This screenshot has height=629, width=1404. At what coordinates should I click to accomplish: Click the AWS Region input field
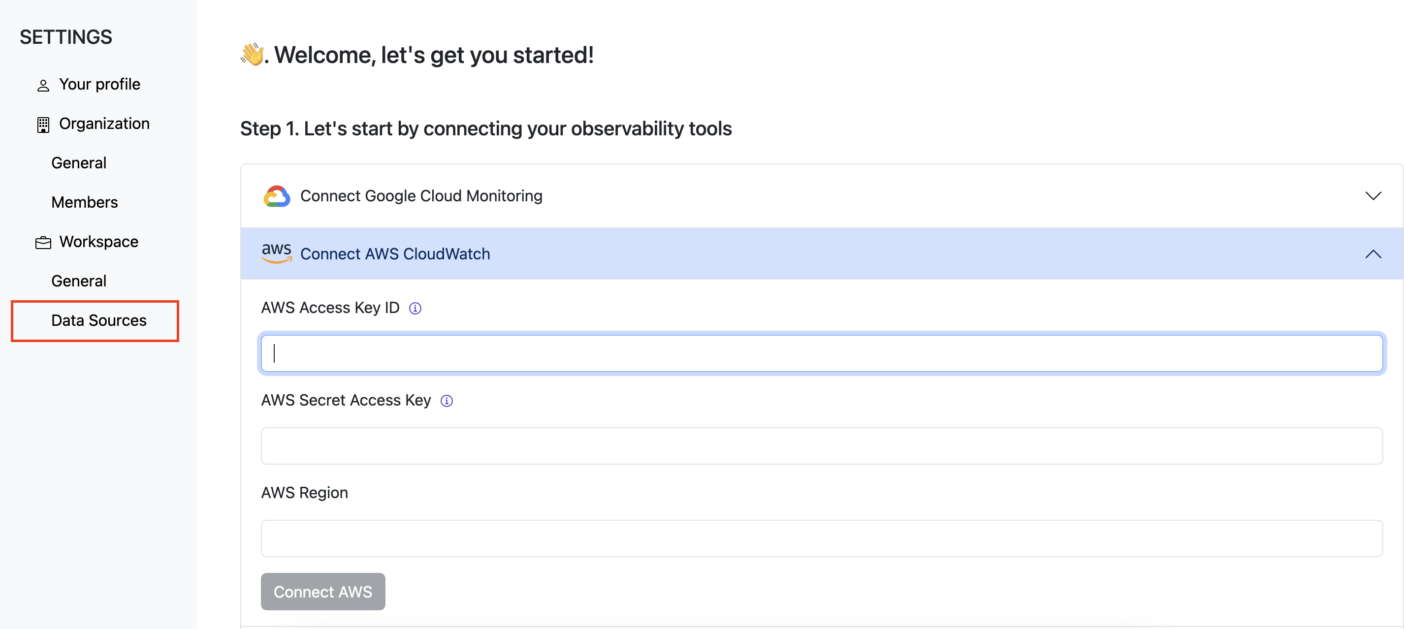click(821, 538)
